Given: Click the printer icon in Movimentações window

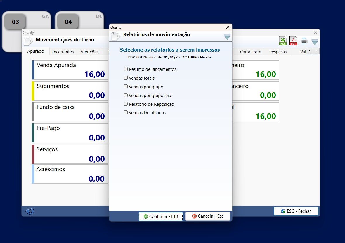Looking at the screenshot, I should pos(304,41).
